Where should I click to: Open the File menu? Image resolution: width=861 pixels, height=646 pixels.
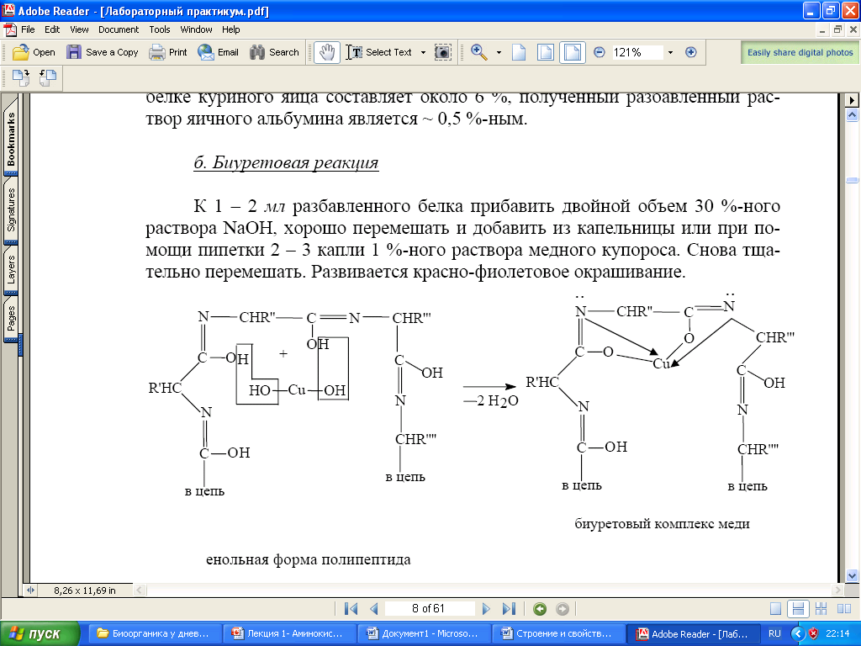coord(28,29)
